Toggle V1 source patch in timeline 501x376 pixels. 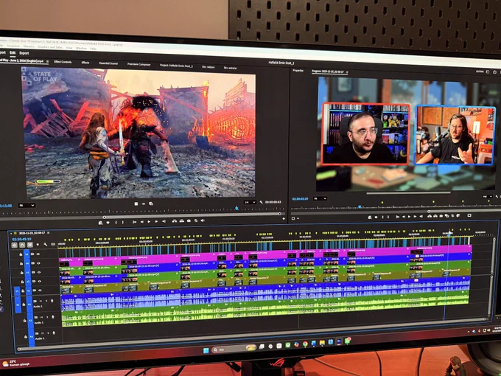tap(17, 291)
